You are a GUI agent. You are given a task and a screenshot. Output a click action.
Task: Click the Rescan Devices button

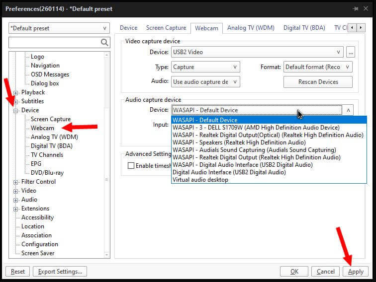click(318, 82)
